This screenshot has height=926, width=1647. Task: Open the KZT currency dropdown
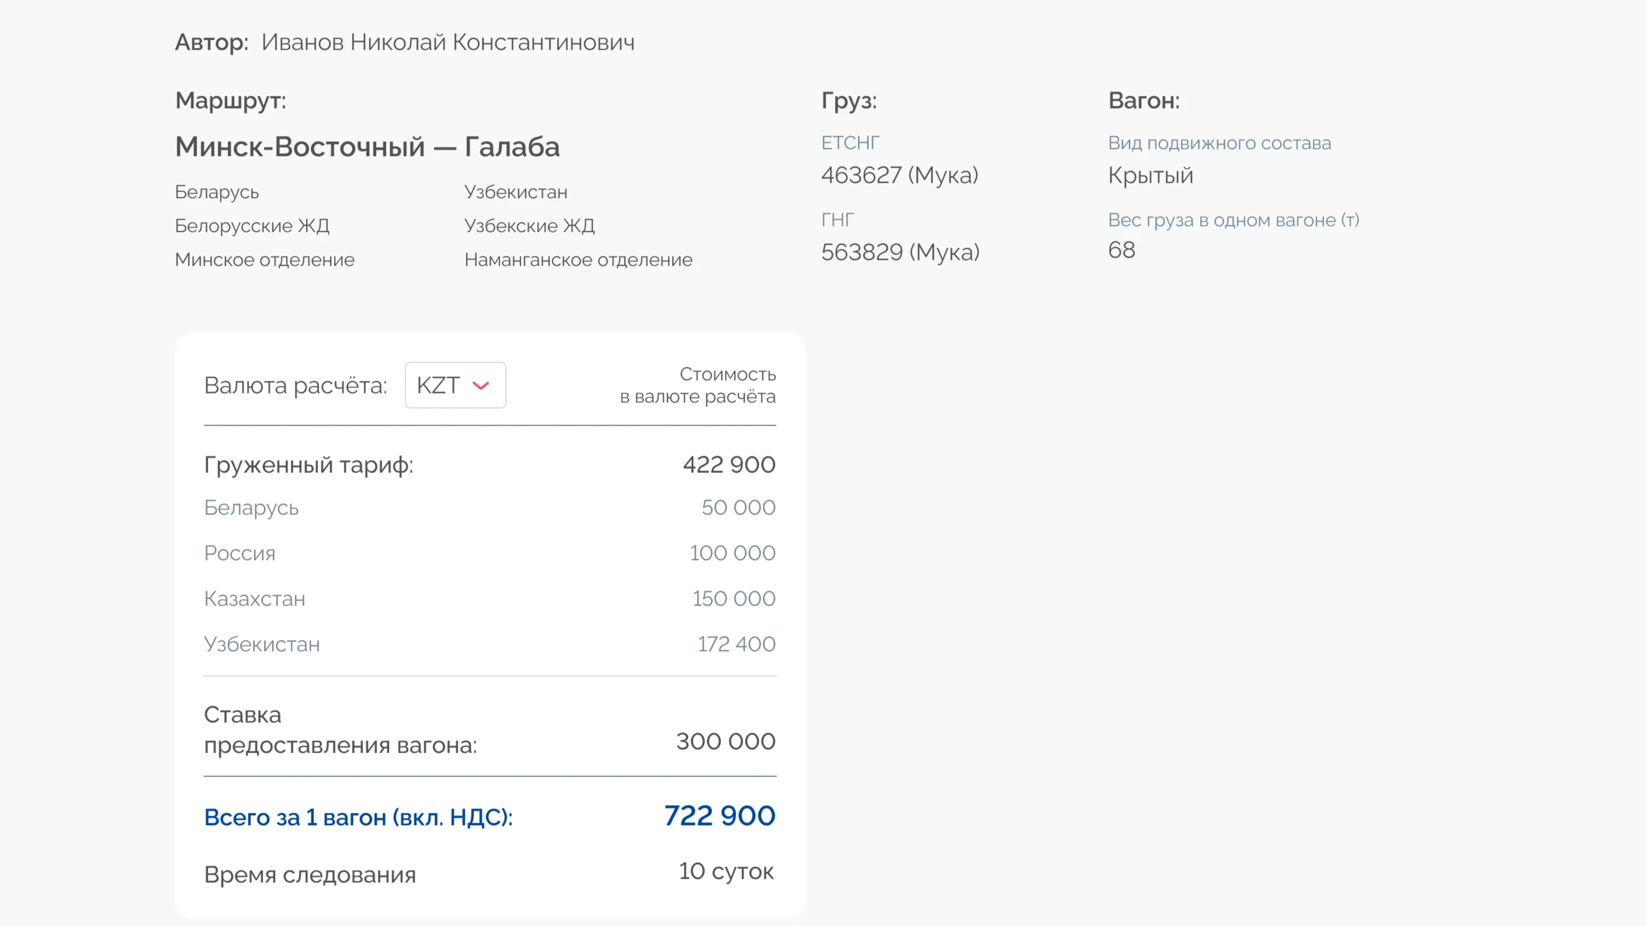point(454,385)
